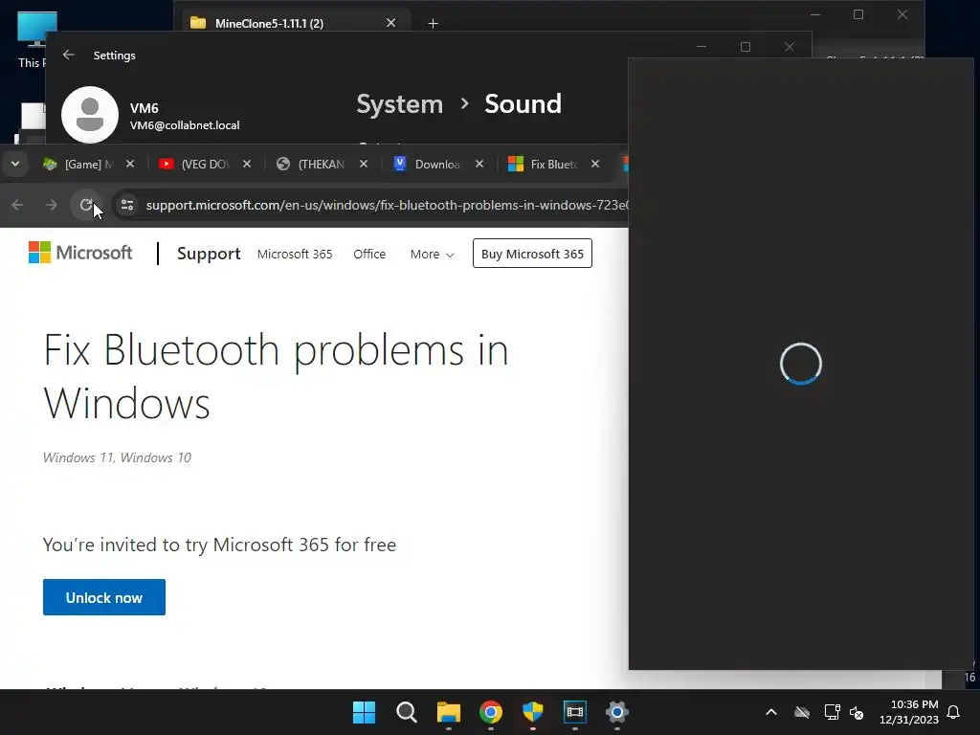This screenshot has height=735, width=980.
Task: Open File Explorer from taskbar
Action: click(x=449, y=712)
